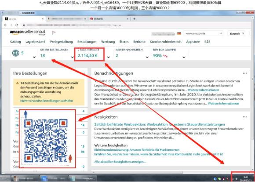Expand 7-Tage-Verkäufe chevron

[108, 57]
